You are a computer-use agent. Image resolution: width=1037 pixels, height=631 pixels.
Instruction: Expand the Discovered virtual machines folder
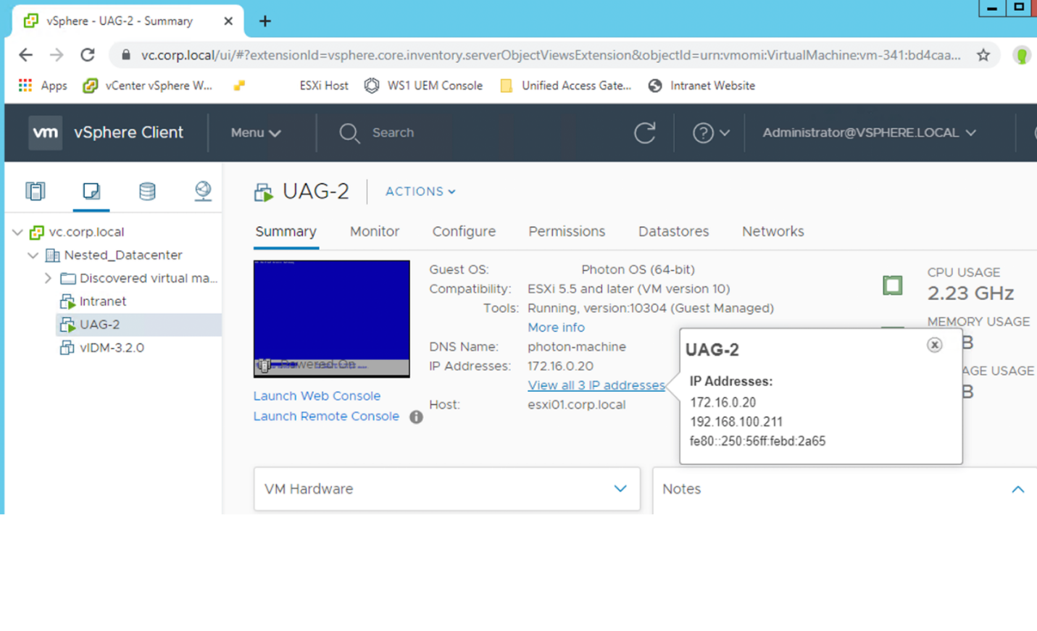coord(48,277)
